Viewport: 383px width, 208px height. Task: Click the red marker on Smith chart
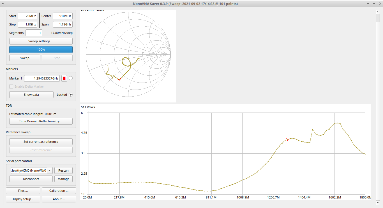[119, 79]
